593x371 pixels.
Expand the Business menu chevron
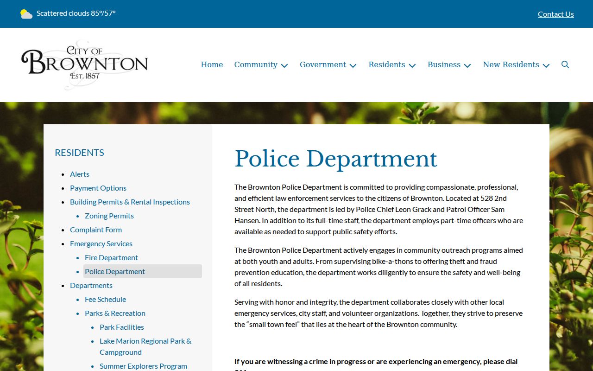pos(467,65)
